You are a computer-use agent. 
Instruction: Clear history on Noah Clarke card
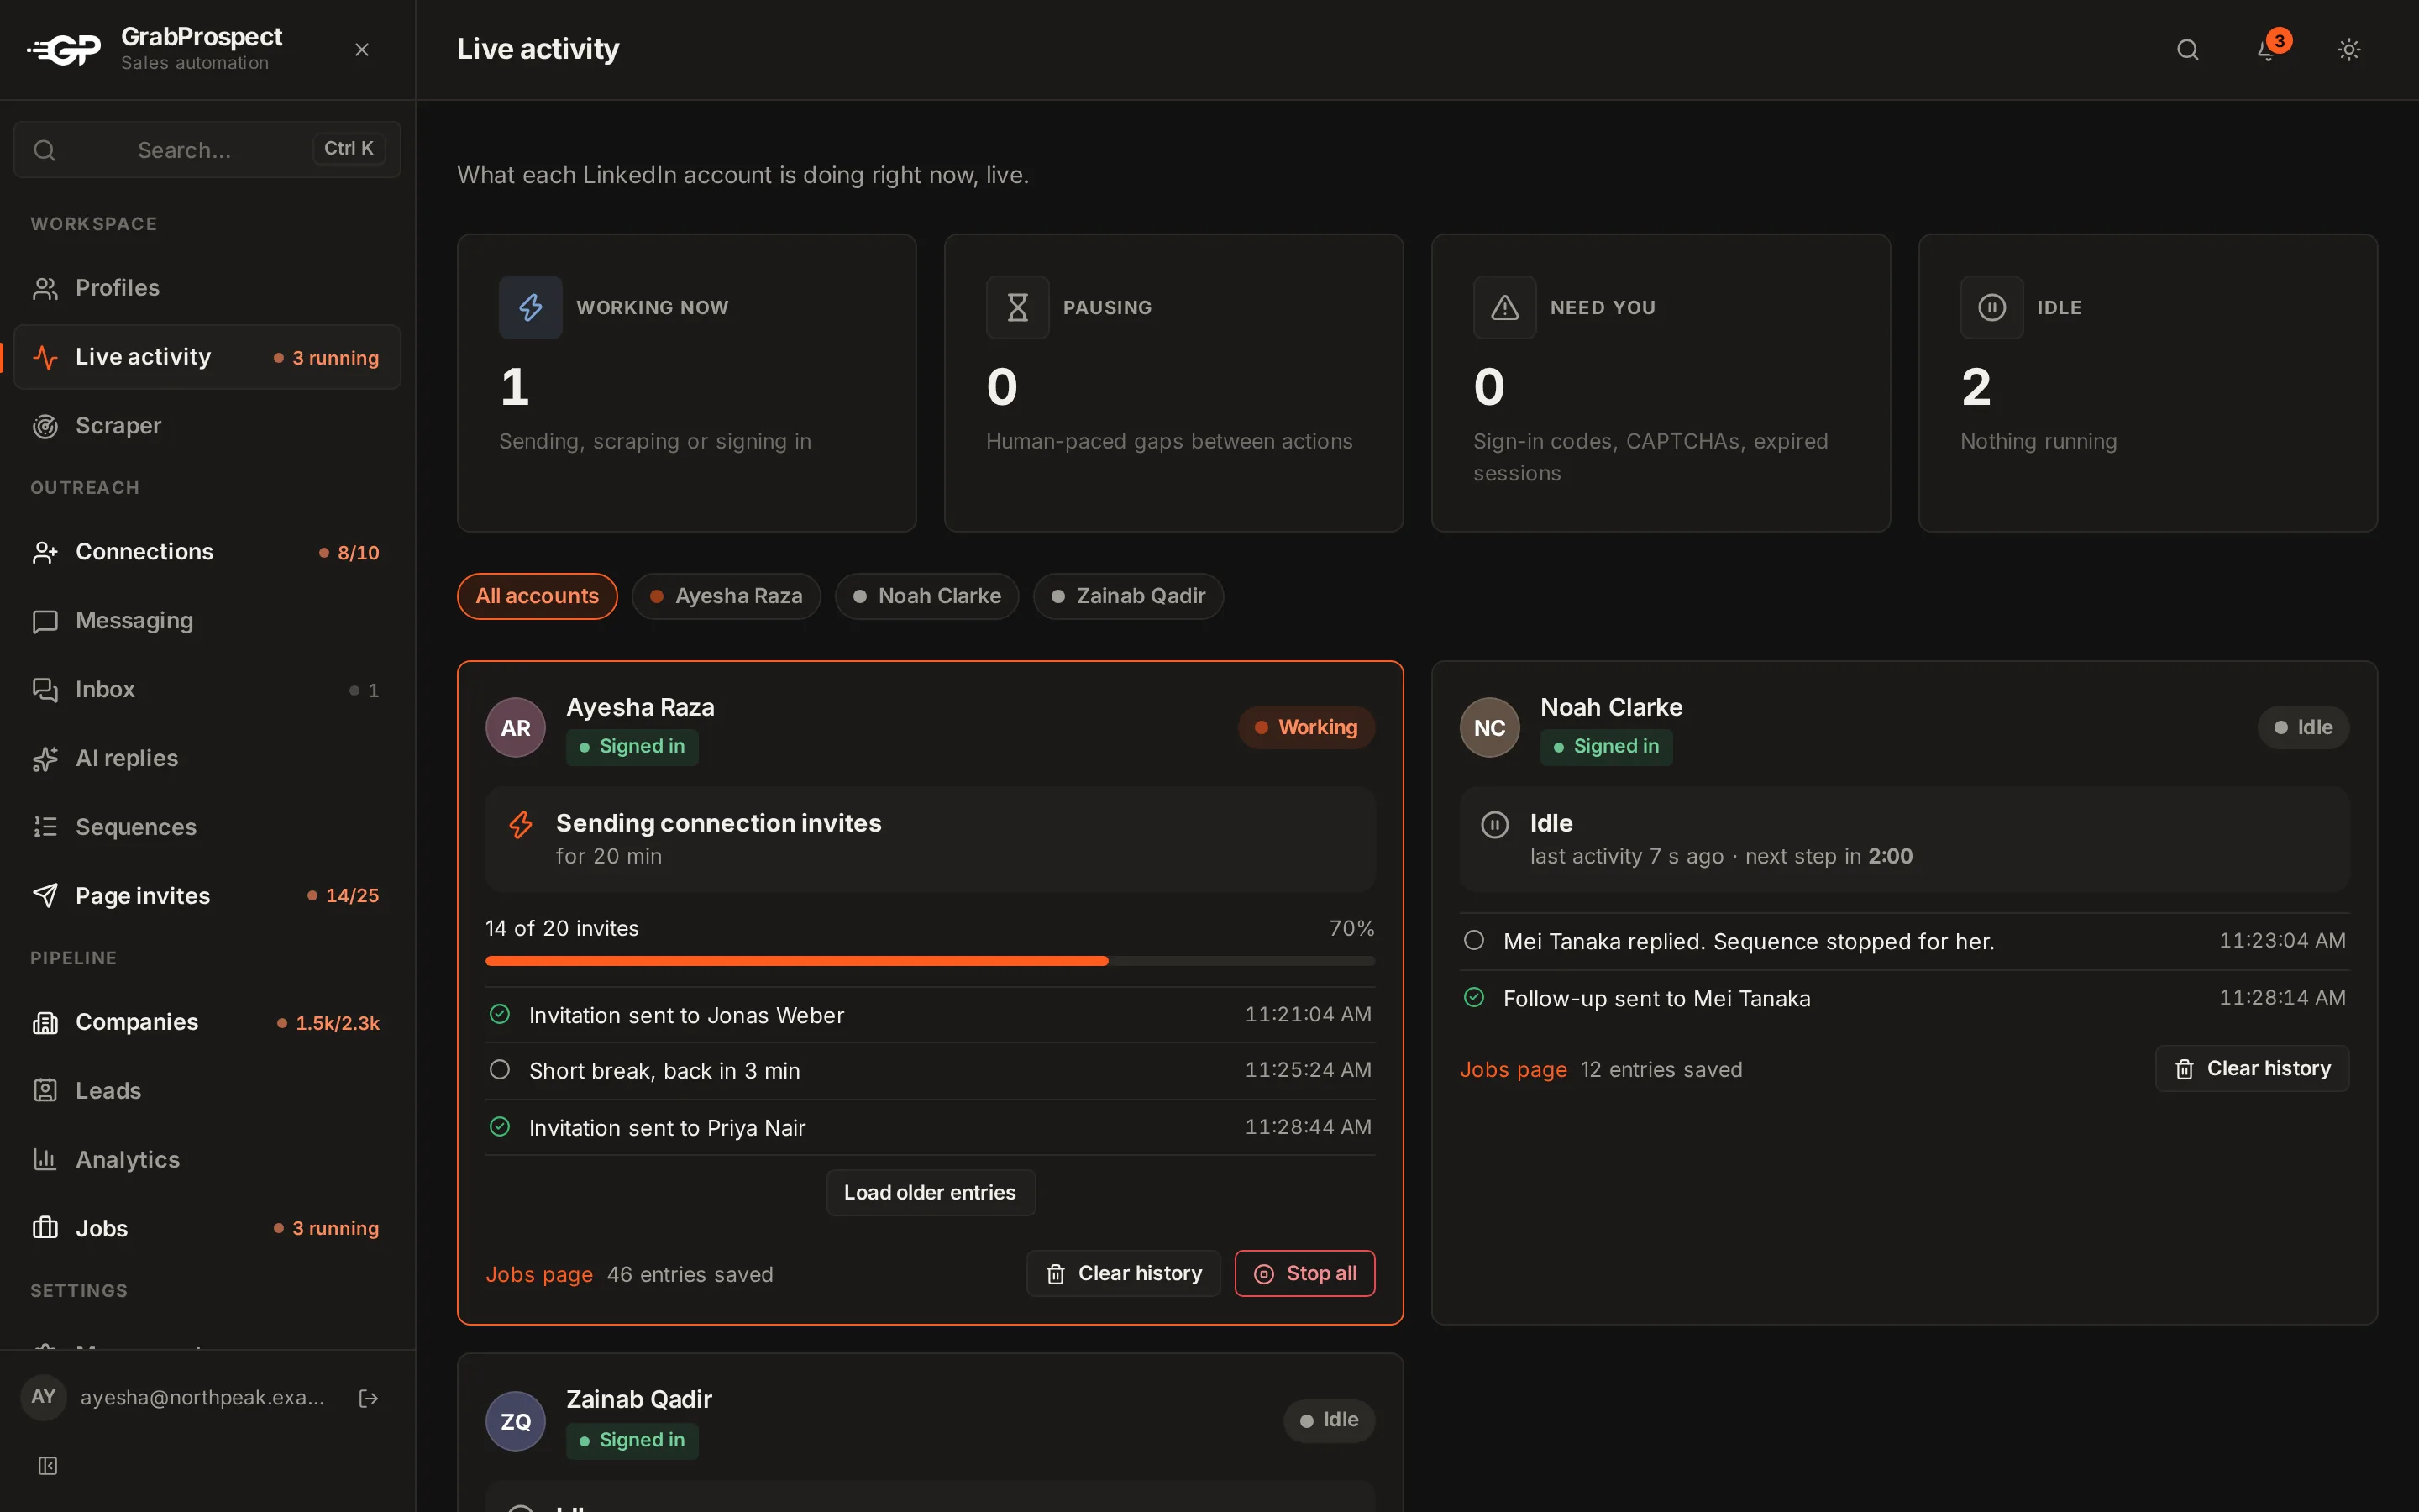[2252, 1069]
